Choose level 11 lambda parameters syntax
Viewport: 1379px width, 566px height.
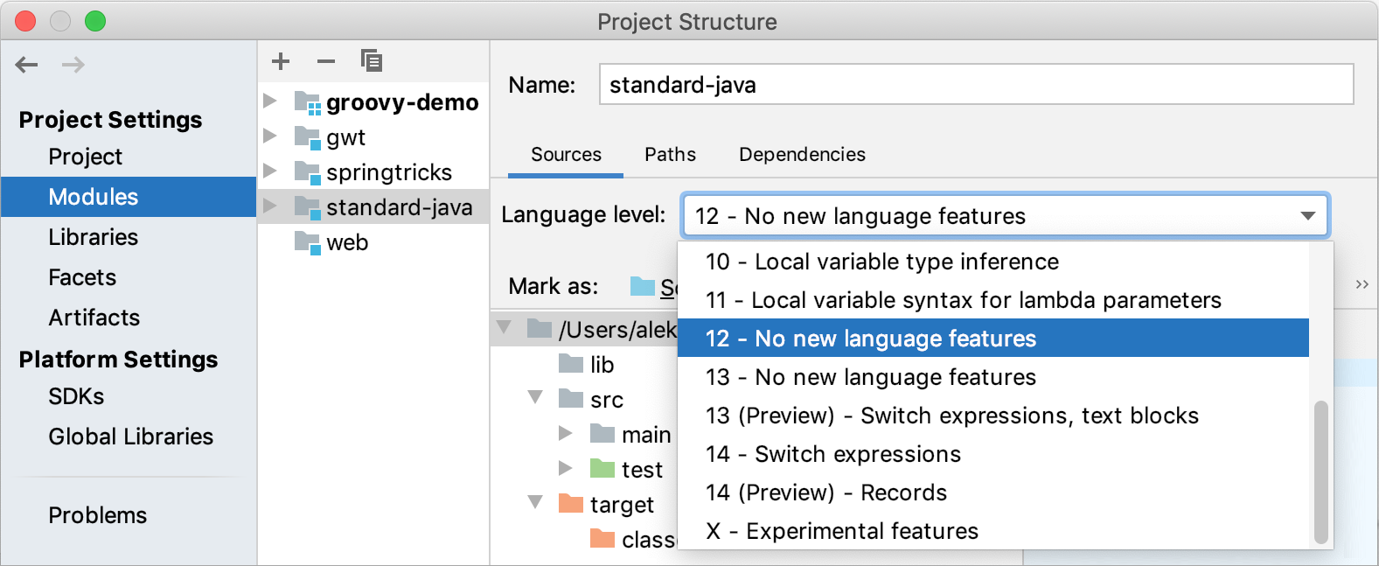[994, 300]
